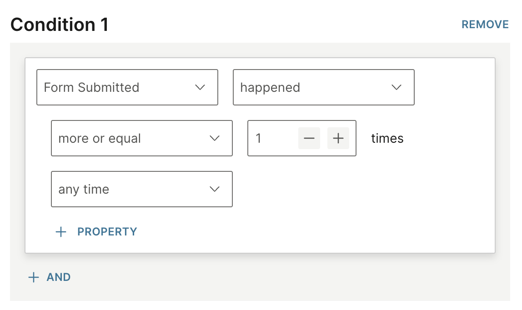Click the chevron arrow in any time box
Screen dimensions: 522x310
point(215,189)
